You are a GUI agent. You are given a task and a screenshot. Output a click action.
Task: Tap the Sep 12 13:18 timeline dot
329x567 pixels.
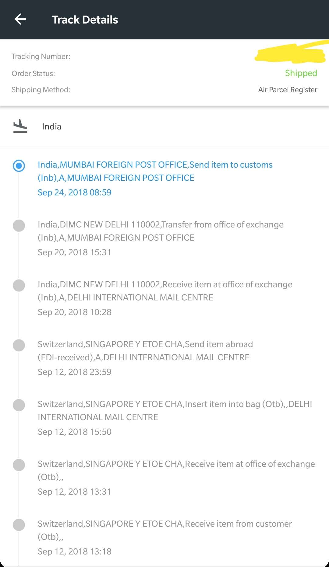[x=19, y=525]
